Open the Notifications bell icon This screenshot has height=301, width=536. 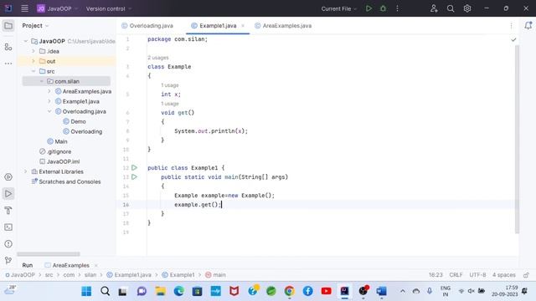pyautogui.click(x=528, y=25)
